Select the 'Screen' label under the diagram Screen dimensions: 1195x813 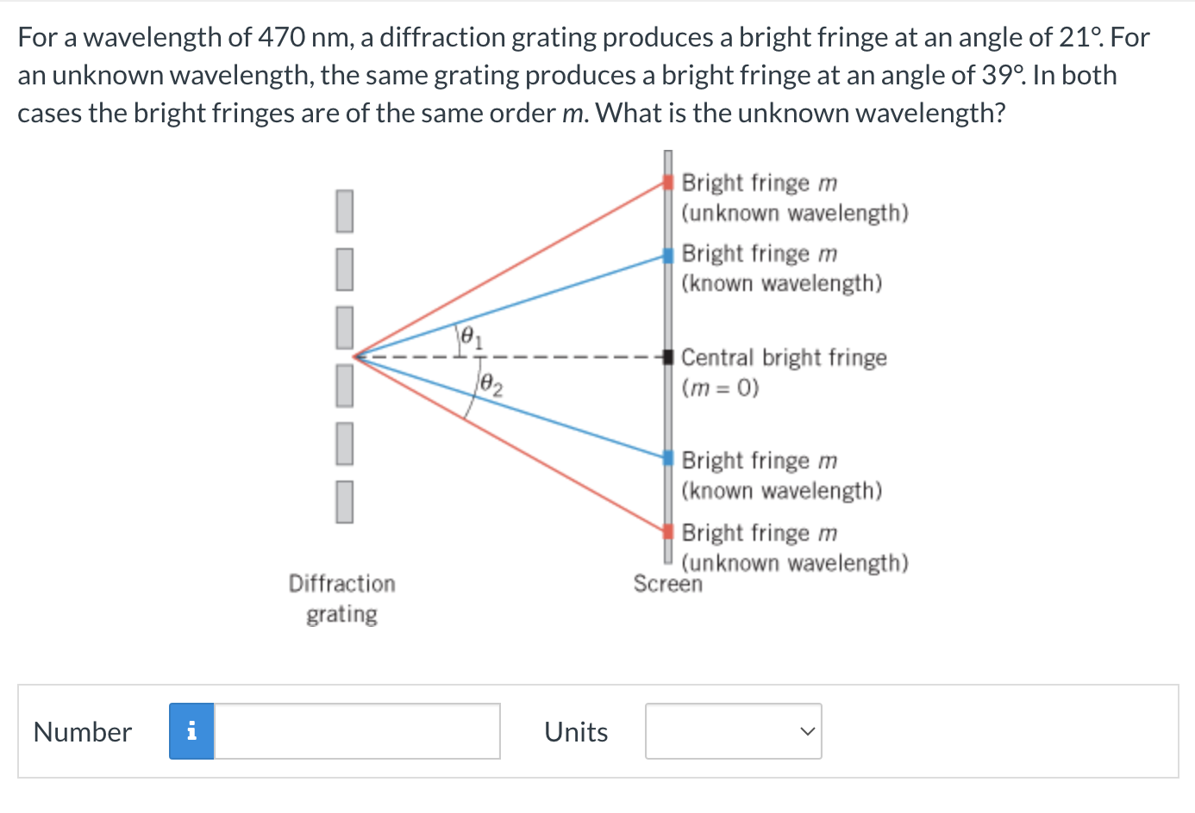[669, 585]
